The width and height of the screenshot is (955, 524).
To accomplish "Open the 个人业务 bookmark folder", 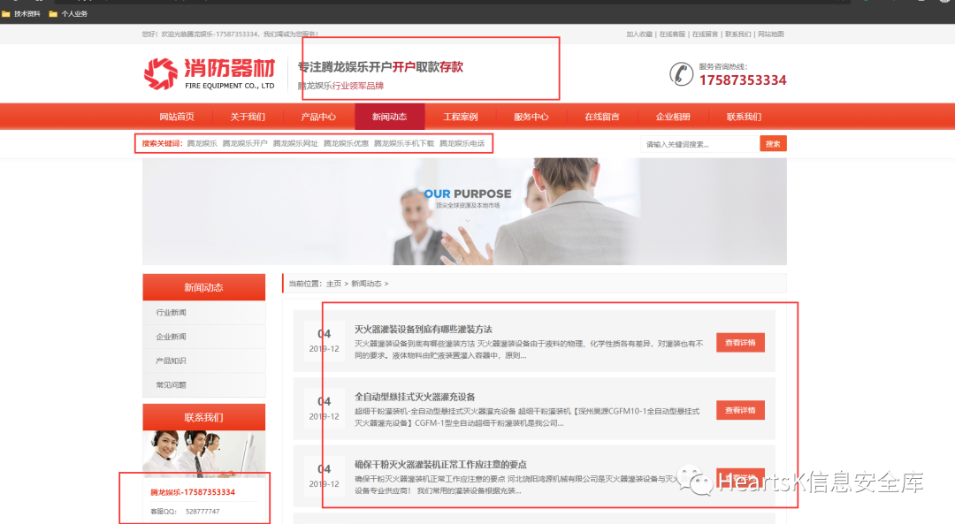I will click(68, 13).
